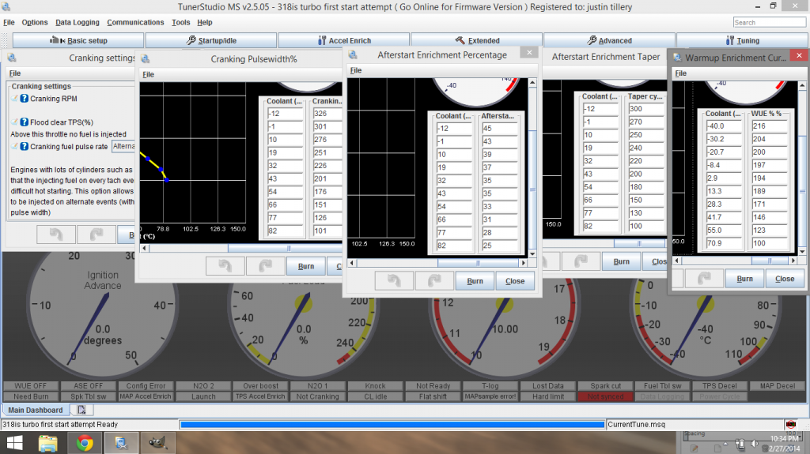810x454 pixels.
Task: Click horizontal scrollbar thumb in Afterstart Percentage window
Action: [478, 263]
